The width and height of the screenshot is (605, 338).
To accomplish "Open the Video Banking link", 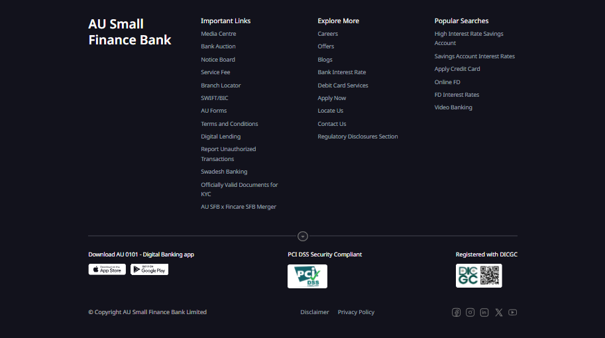I will pyautogui.click(x=453, y=107).
